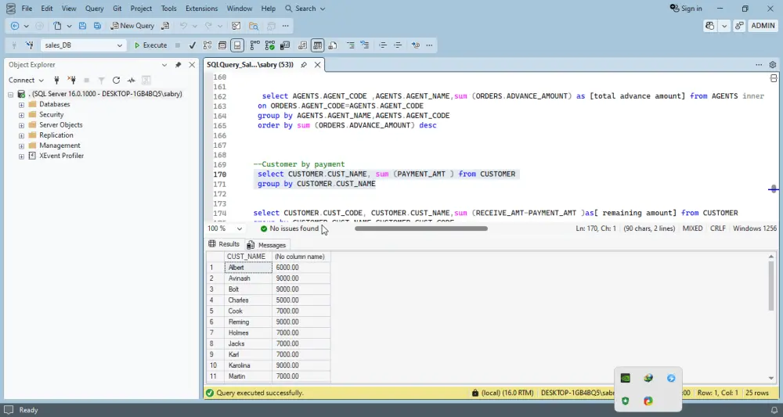Select the SQLQuery_Sal...\sabry (53) tab

click(251, 65)
